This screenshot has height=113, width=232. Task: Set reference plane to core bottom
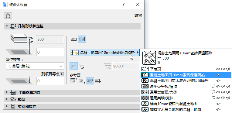point(98,81)
